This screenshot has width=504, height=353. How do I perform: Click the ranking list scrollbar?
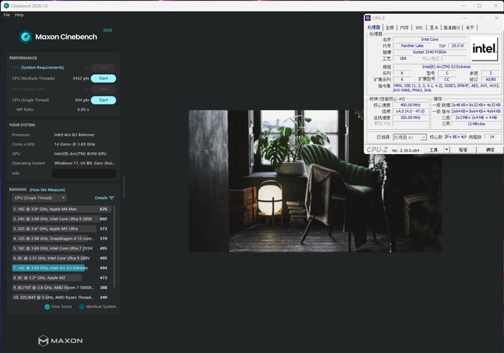tap(114, 247)
